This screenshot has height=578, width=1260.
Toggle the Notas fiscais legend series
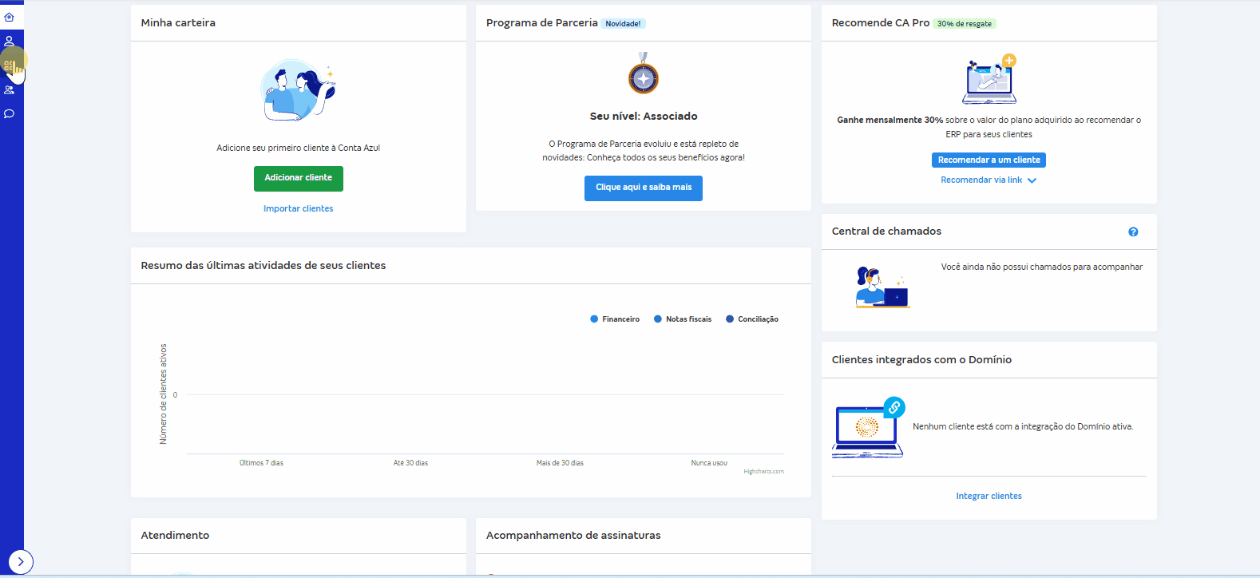coord(683,319)
